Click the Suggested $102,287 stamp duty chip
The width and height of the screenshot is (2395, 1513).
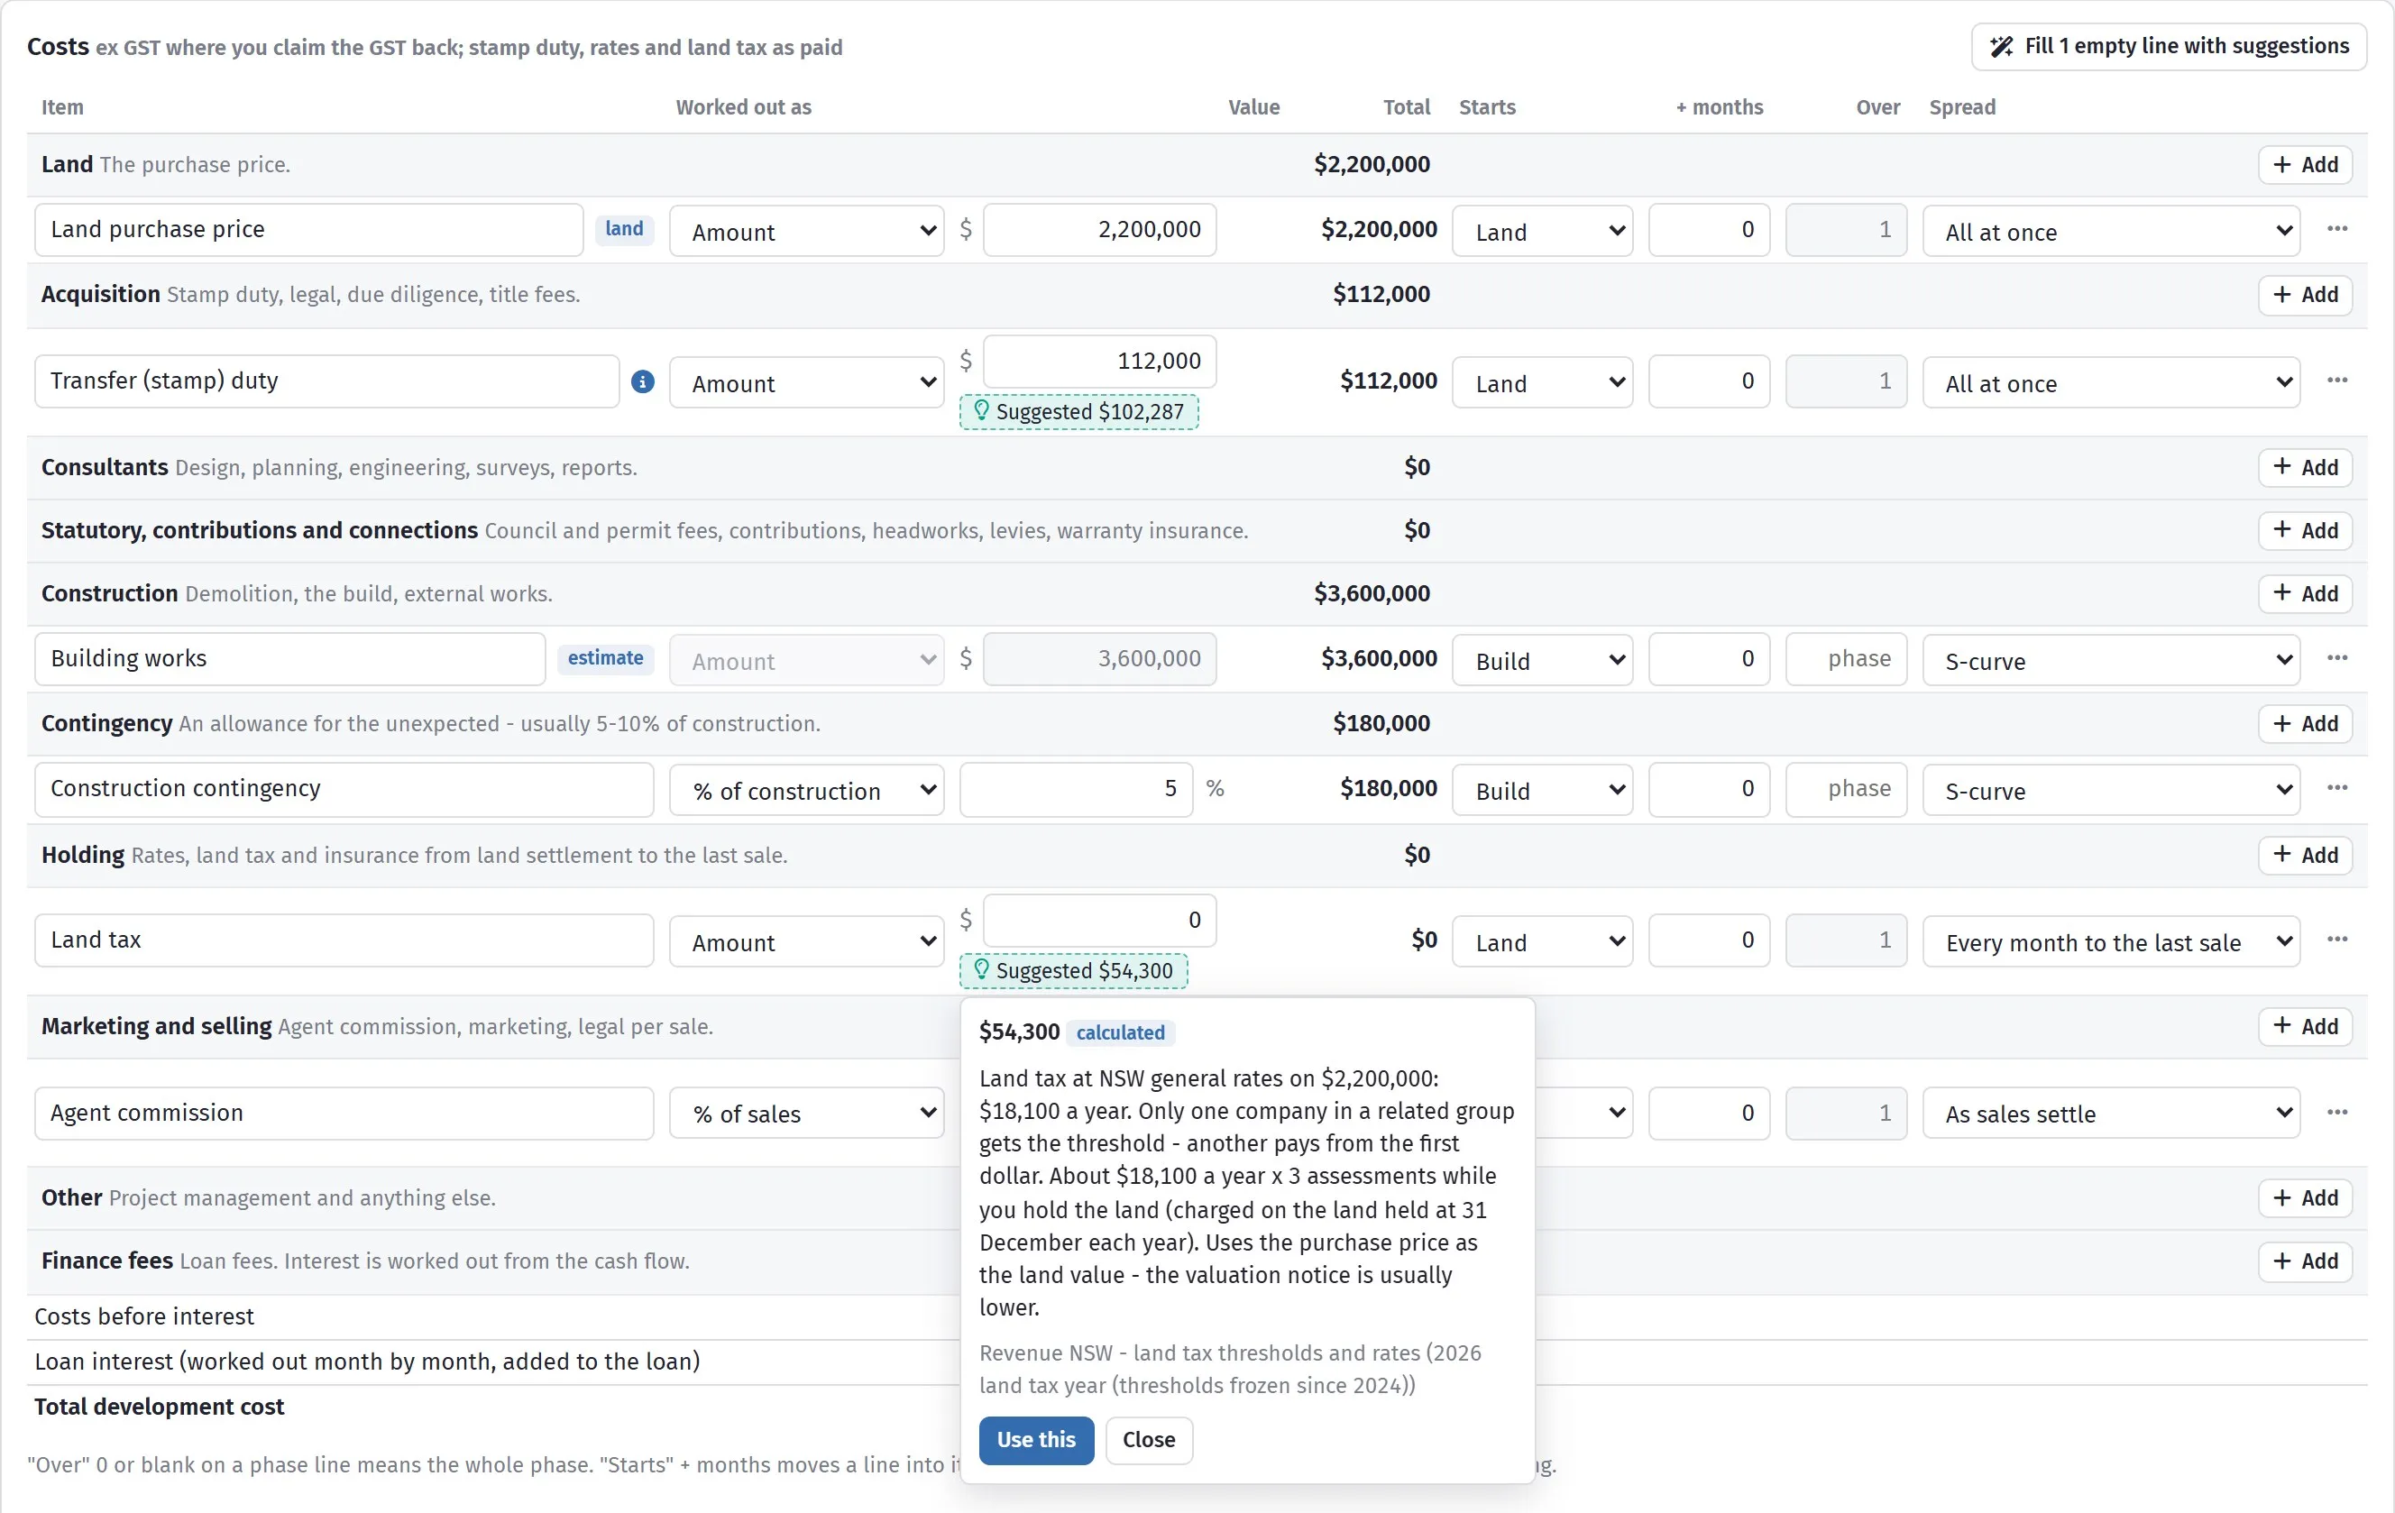[1078, 412]
